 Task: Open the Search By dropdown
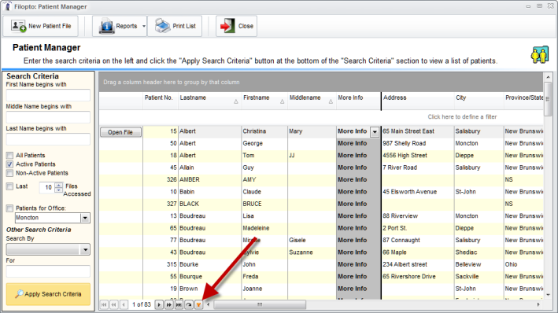pos(85,249)
